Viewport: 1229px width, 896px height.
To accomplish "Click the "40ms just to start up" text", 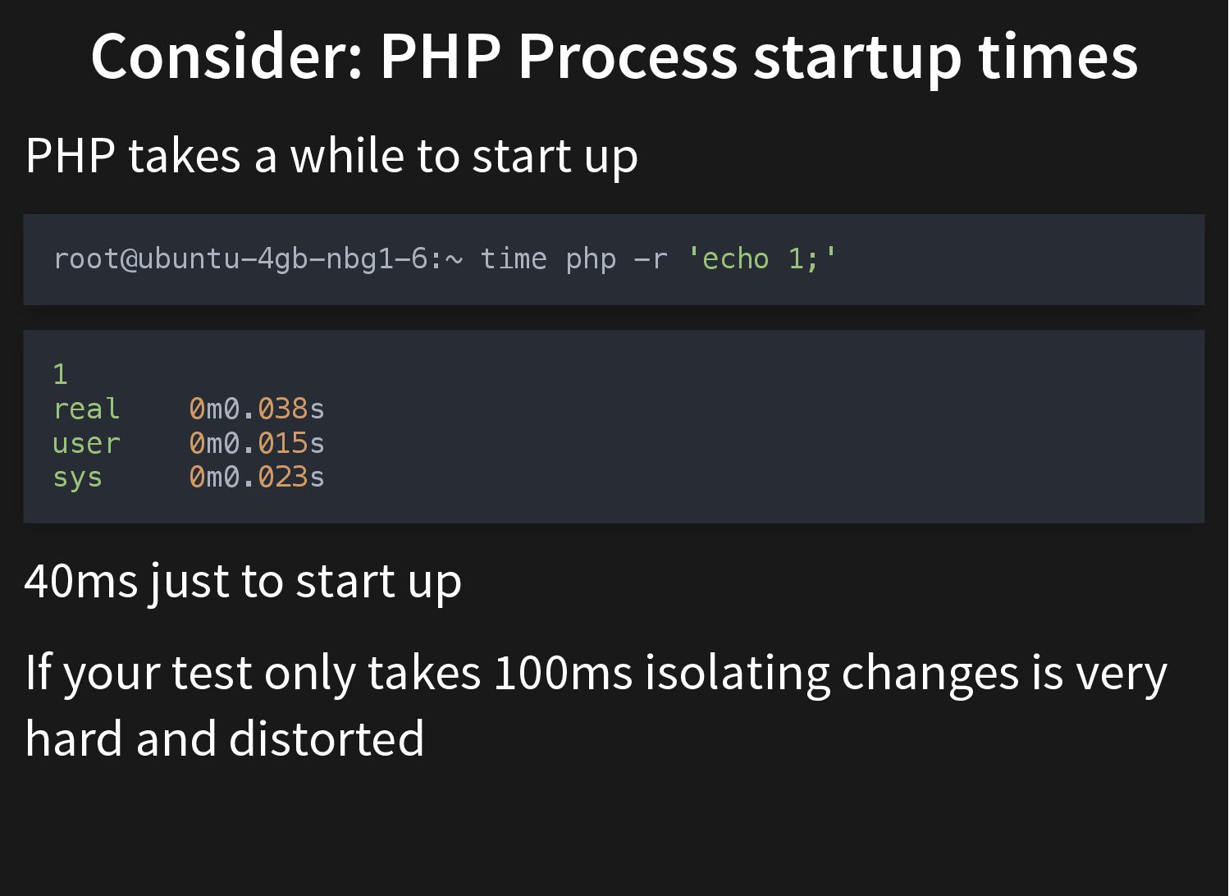I will coord(243,582).
